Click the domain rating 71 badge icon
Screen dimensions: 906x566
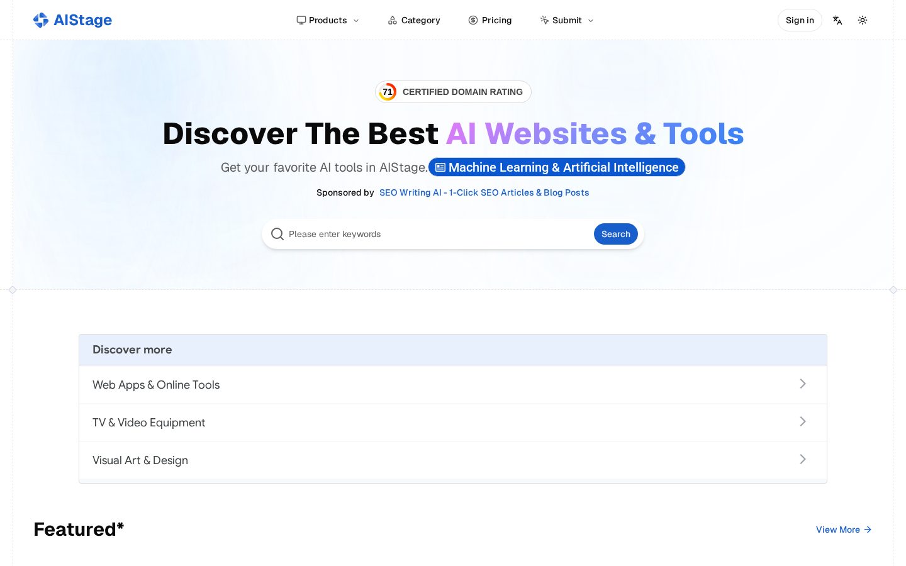point(388,92)
